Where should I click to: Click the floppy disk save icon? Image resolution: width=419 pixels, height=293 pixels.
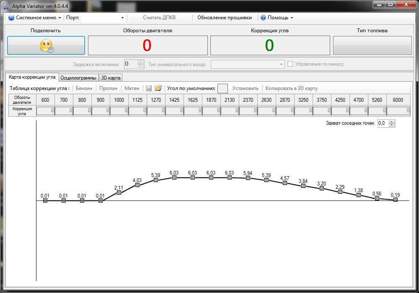click(149, 88)
